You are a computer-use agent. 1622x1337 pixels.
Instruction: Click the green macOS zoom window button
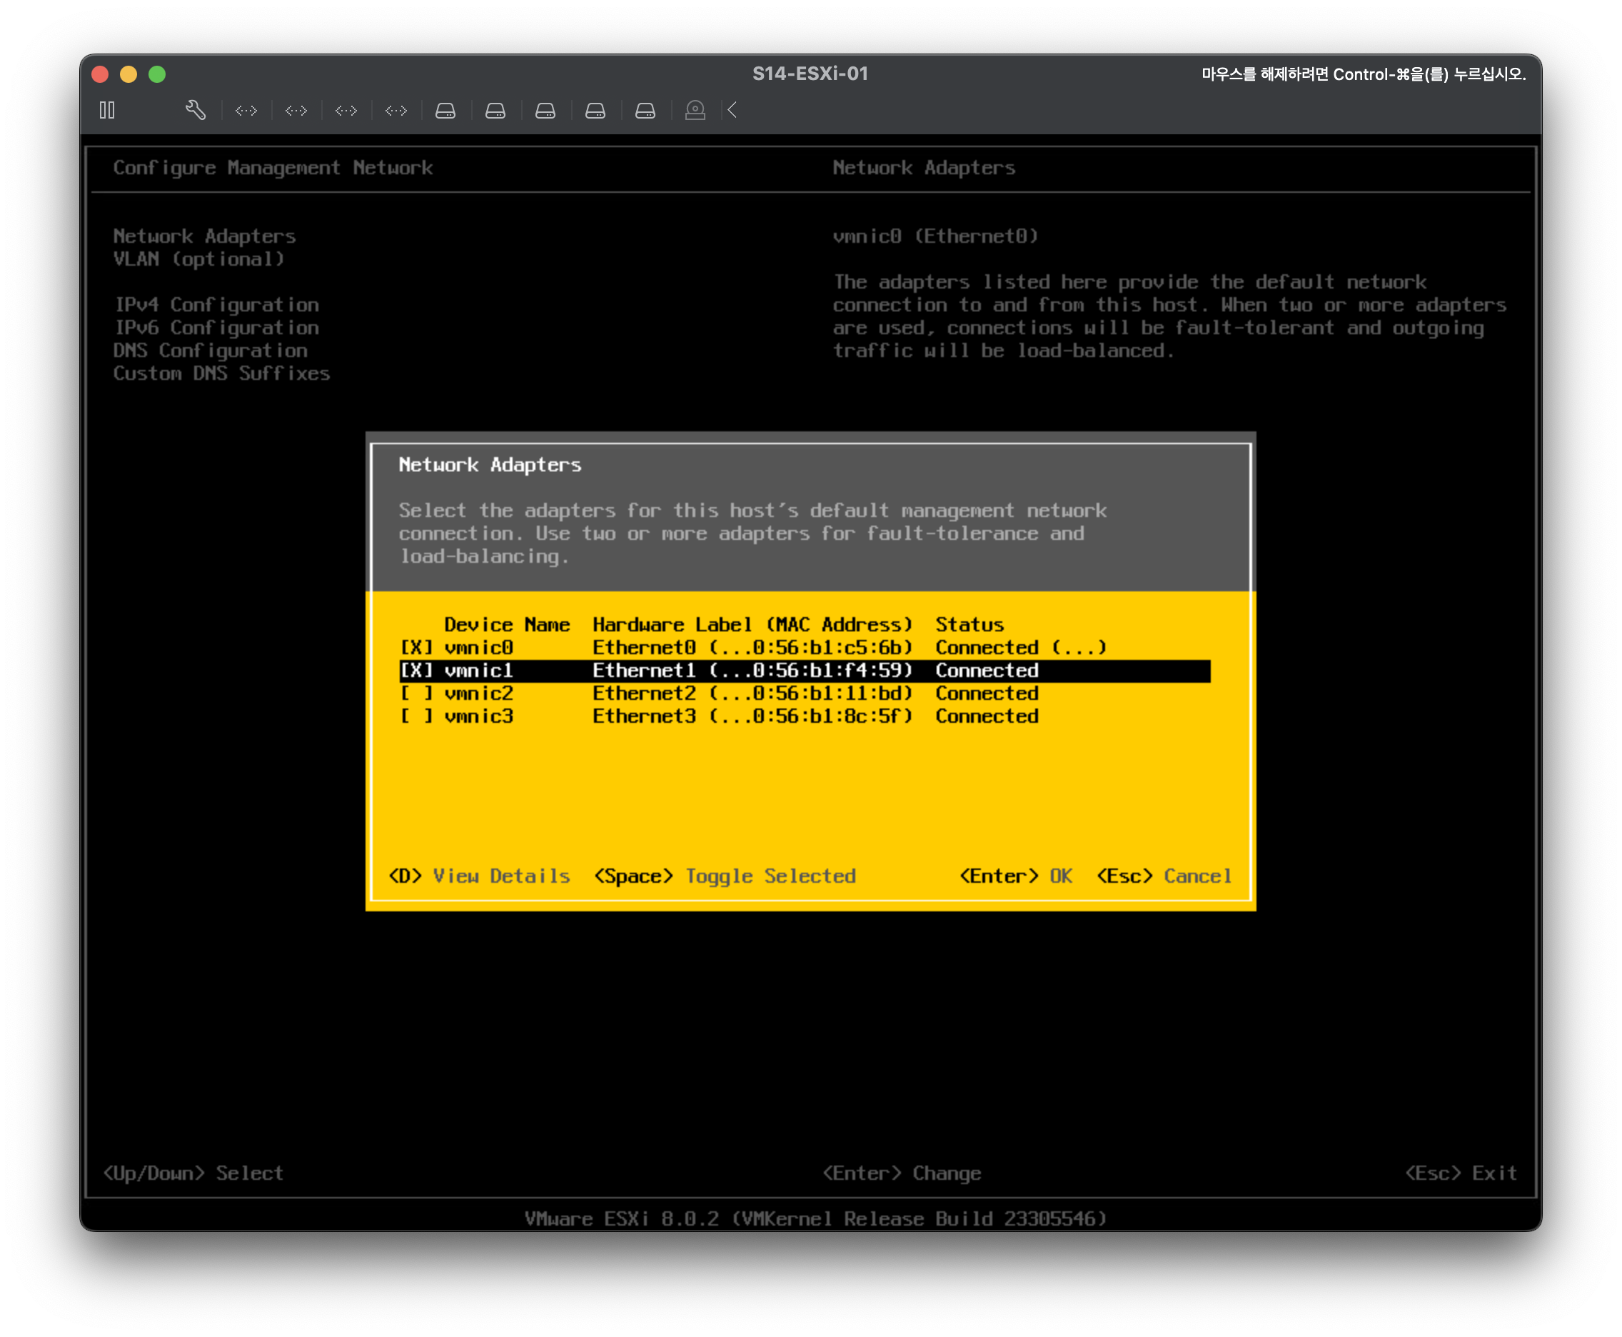(157, 74)
